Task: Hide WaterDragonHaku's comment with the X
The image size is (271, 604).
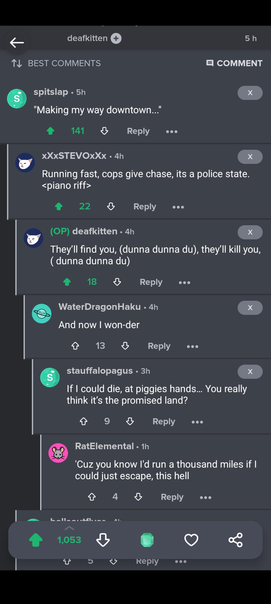Action: (x=250, y=308)
